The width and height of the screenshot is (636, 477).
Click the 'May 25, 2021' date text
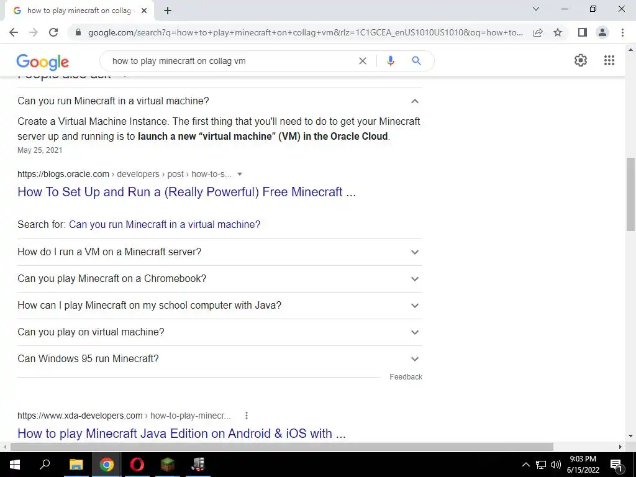40,150
